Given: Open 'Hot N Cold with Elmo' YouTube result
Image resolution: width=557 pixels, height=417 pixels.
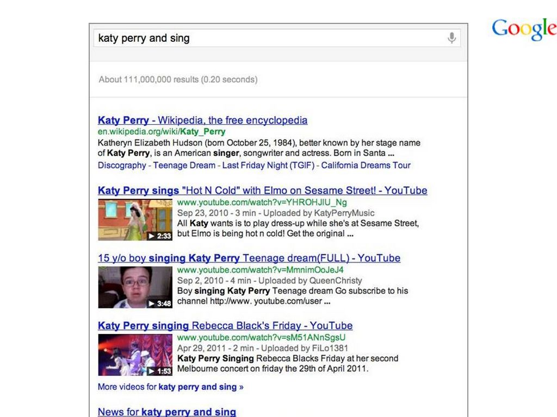Looking at the screenshot, I should pos(263,191).
